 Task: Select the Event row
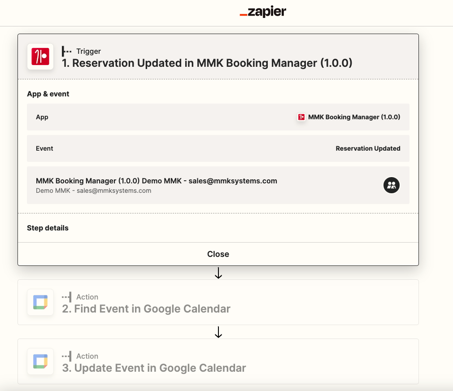coord(218,148)
